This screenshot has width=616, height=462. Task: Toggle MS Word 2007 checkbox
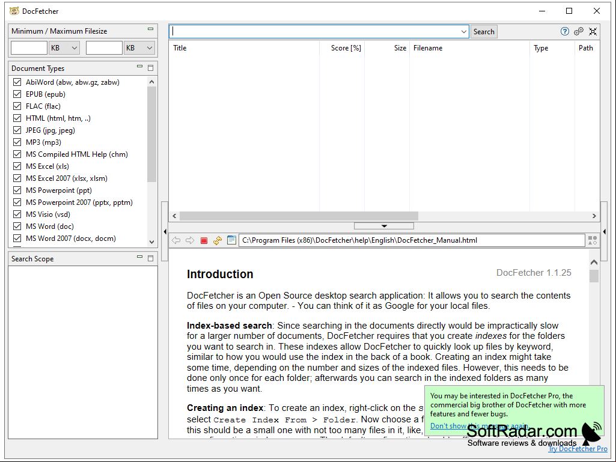click(x=17, y=238)
